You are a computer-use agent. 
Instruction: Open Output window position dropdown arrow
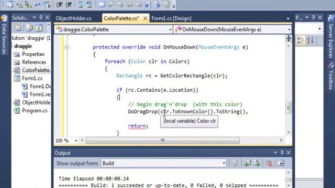pos(275,152)
